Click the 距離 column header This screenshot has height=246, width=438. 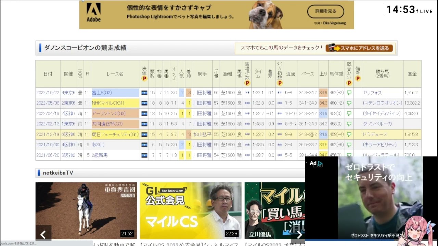228,74
